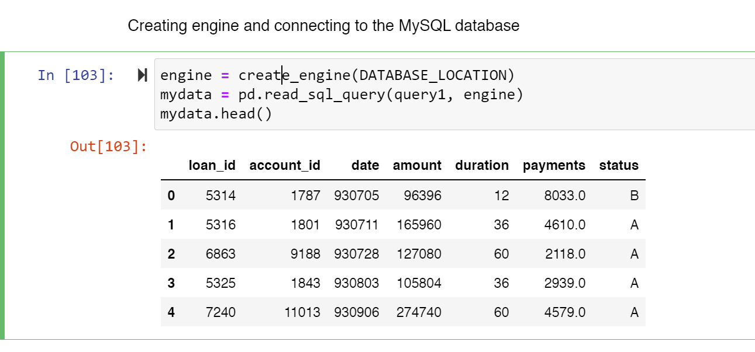The width and height of the screenshot is (755, 352).
Task: Select the duration column header
Action: (x=482, y=165)
